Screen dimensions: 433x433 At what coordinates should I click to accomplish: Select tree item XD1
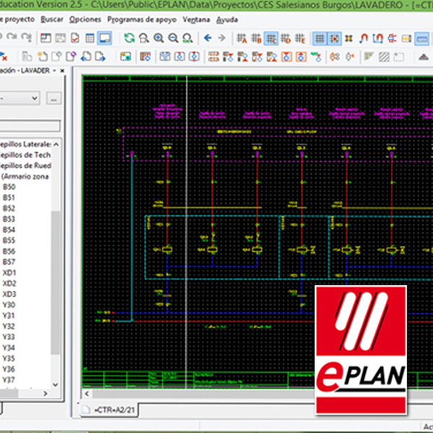pyautogui.click(x=9, y=273)
